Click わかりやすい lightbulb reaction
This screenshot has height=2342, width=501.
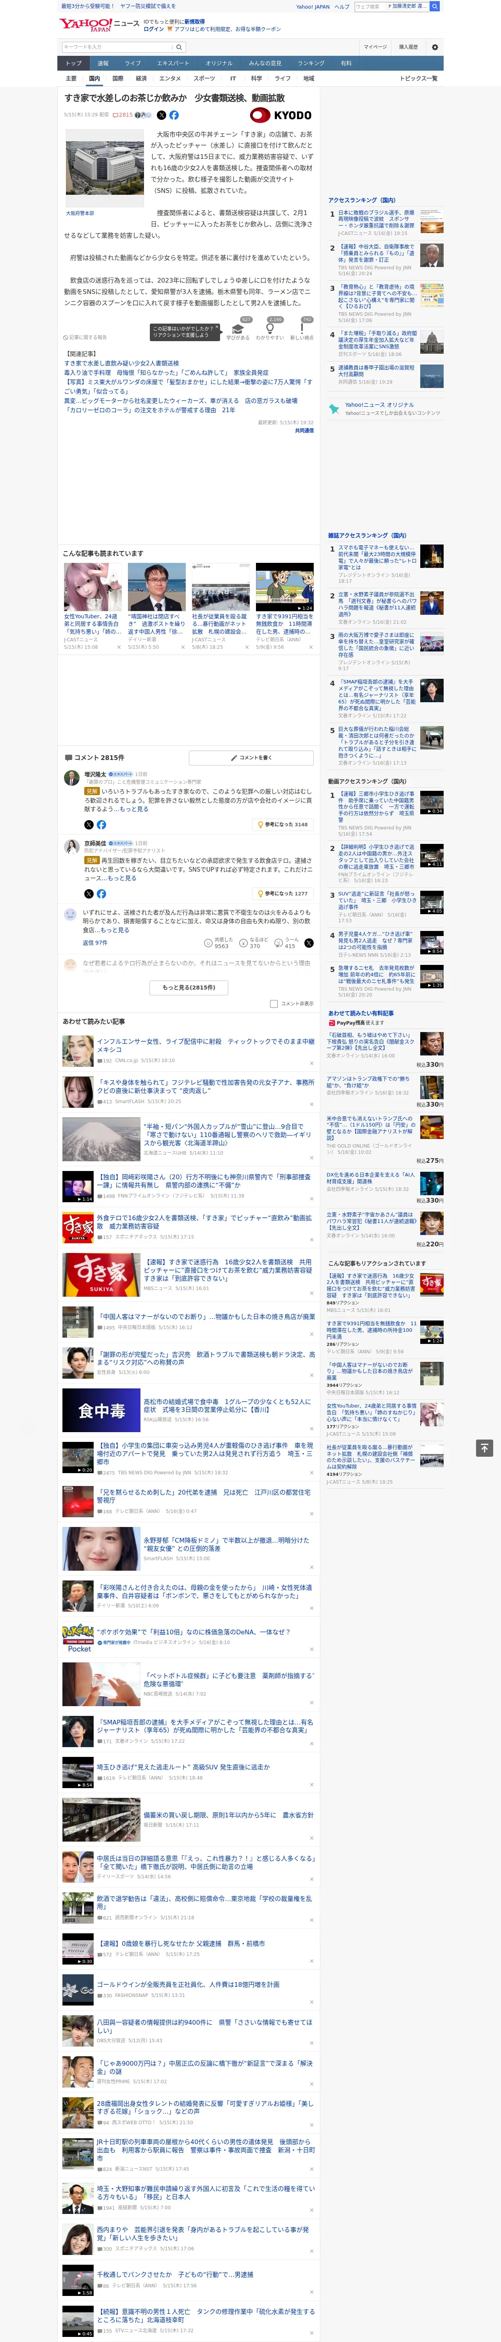270,330
